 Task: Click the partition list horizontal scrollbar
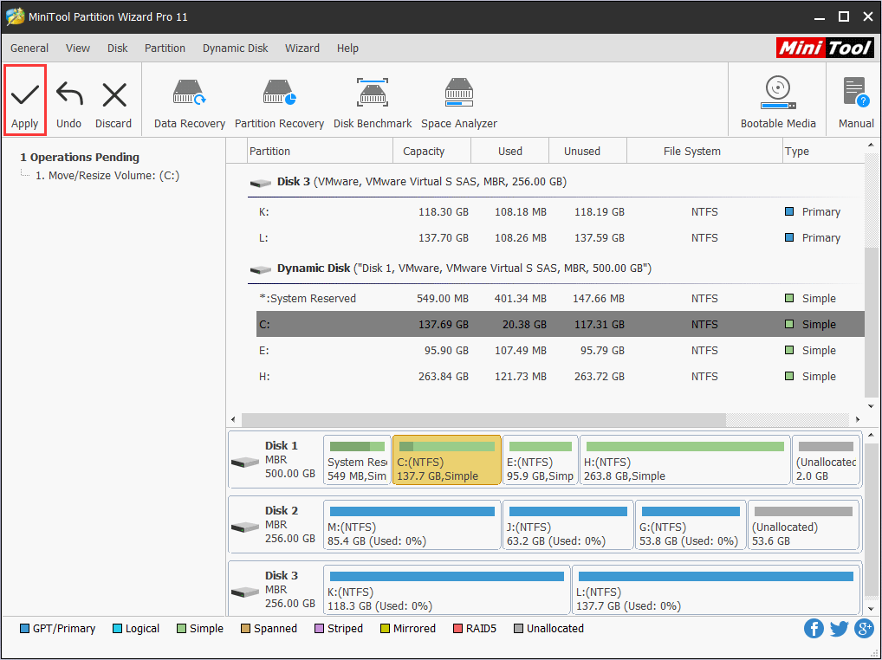483,419
